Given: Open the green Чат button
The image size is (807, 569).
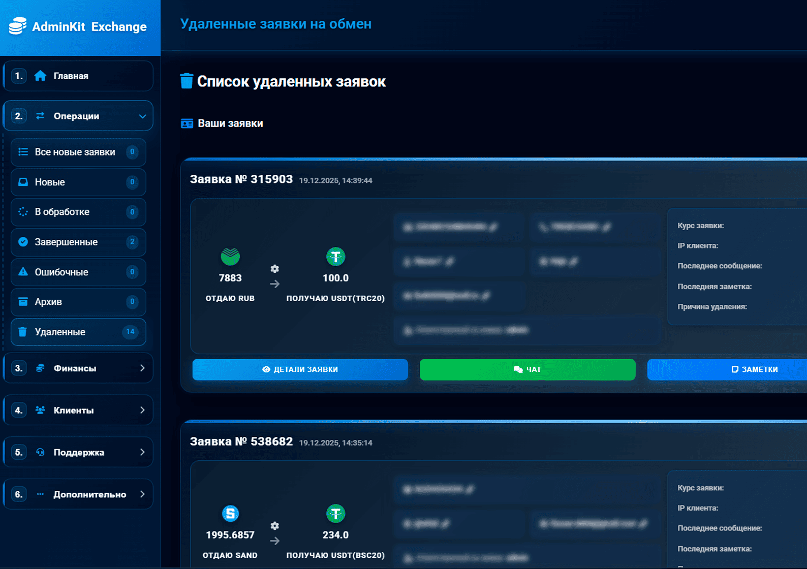Looking at the screenshot, I should [527, 369].
